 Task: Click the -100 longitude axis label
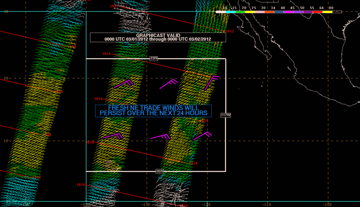tap(327, 205)
